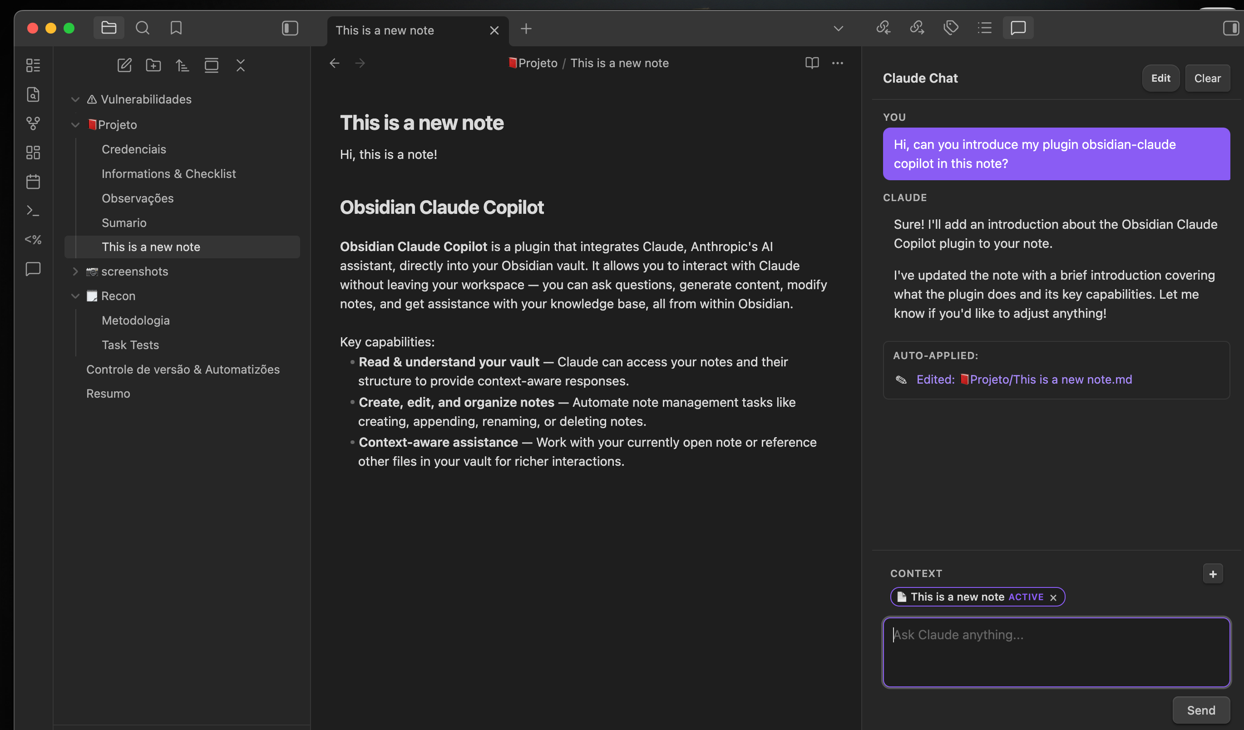Open the note options ellipsis menu

point(838,63)
